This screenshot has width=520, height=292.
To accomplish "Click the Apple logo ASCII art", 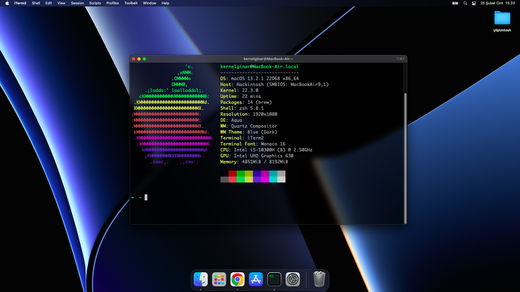I will (172, 114).
